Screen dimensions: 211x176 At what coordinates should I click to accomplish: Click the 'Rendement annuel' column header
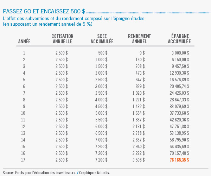click(139, 39)
